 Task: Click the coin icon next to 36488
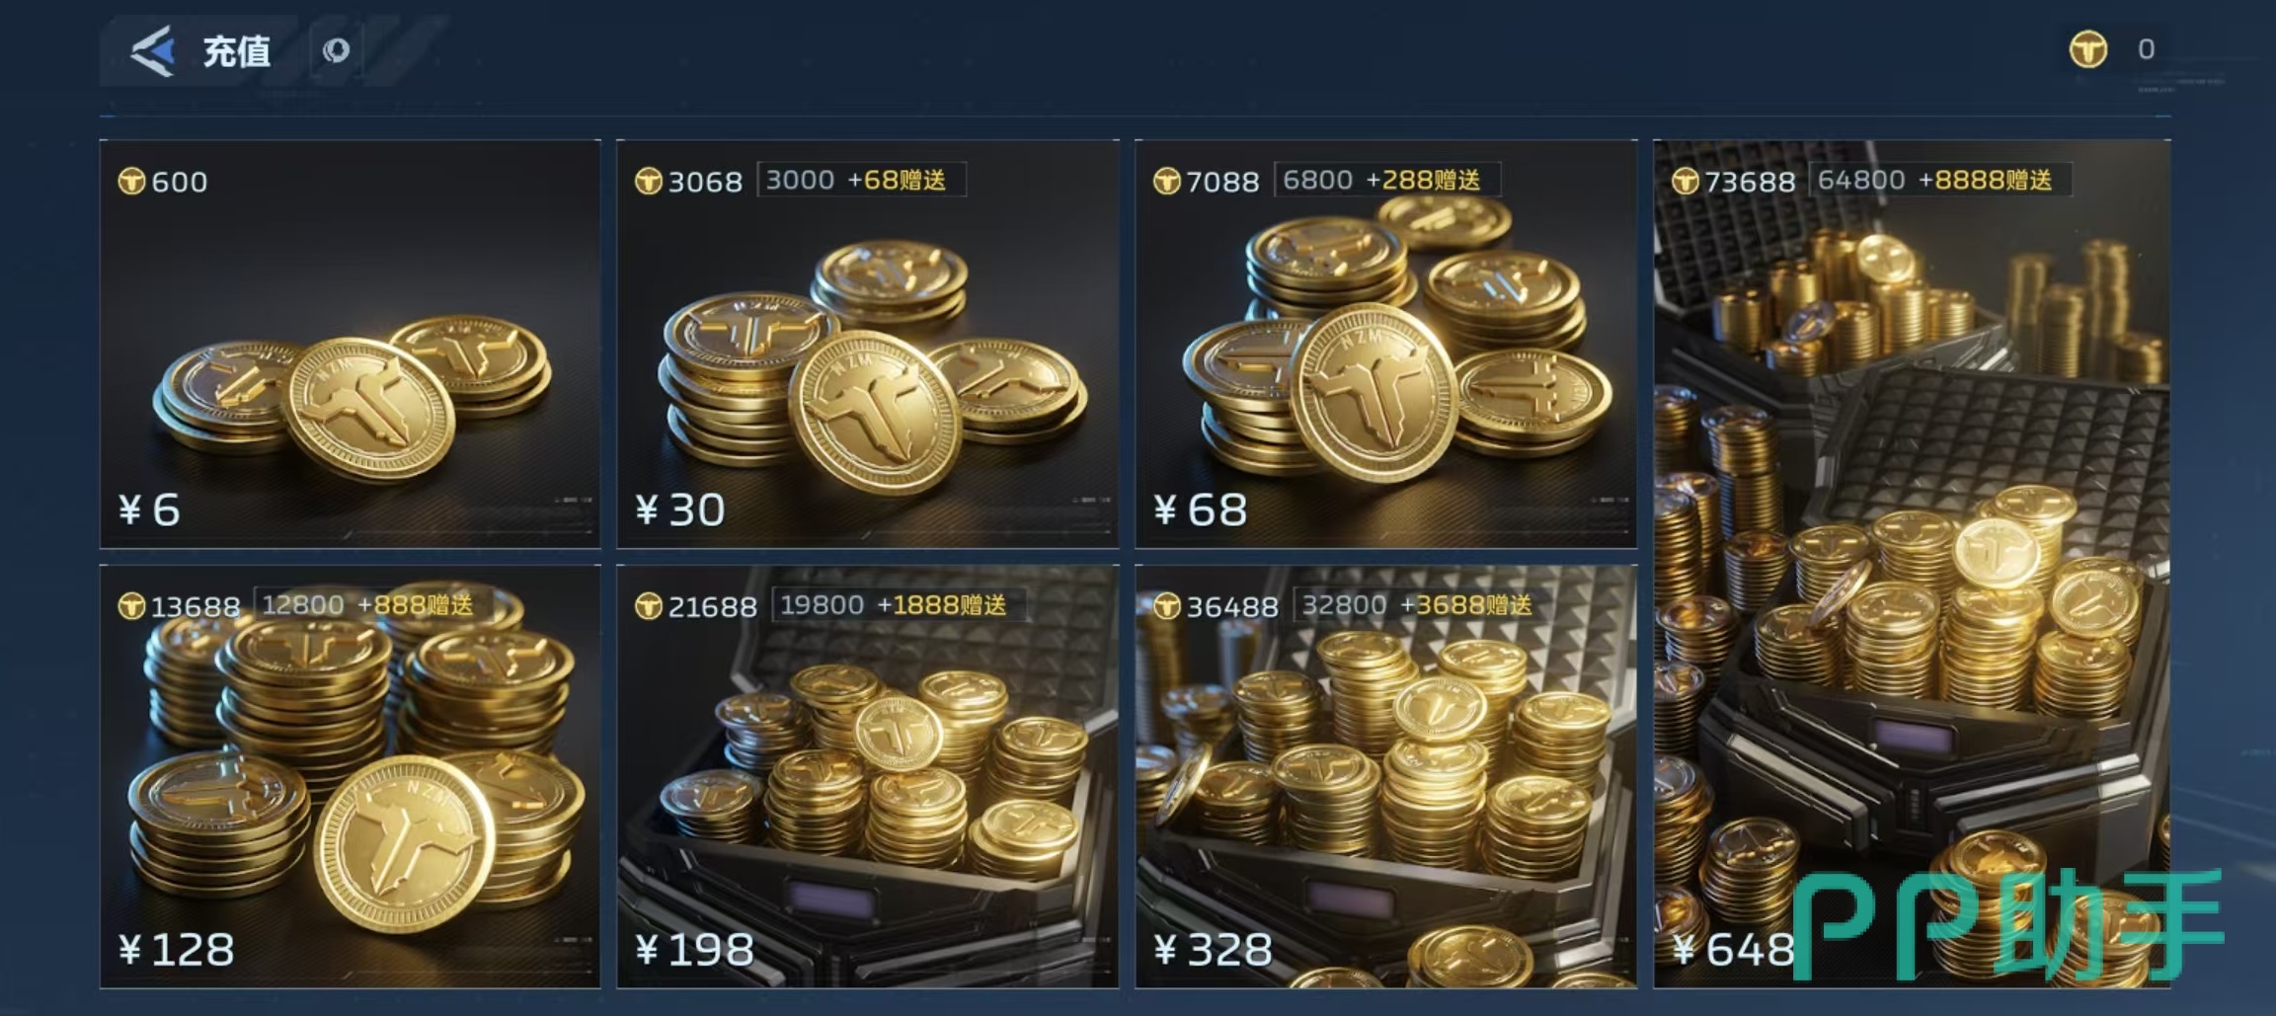1167,606
